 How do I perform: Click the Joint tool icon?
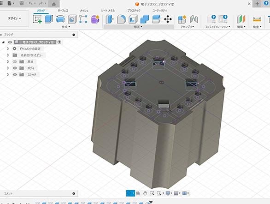point(194,19)
